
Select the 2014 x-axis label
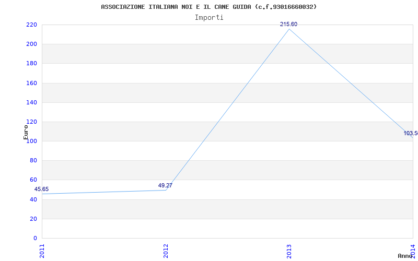(x=413, y=251)
